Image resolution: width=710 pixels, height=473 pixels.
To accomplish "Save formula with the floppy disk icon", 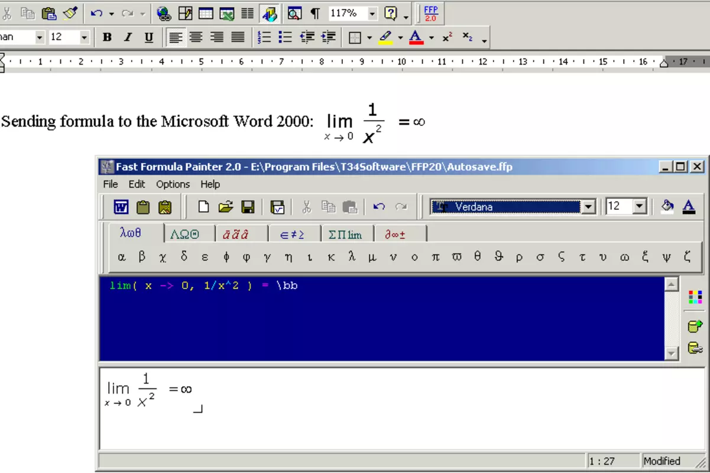I will [x=248, y=207].
